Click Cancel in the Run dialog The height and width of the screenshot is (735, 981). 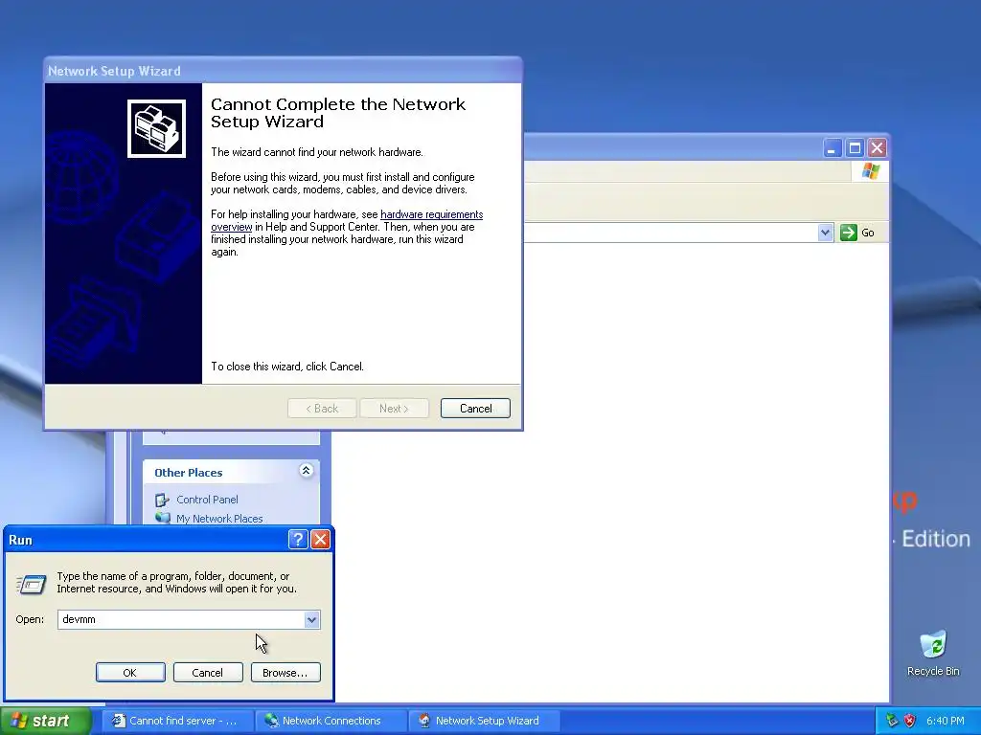click(x=208, y=673)
